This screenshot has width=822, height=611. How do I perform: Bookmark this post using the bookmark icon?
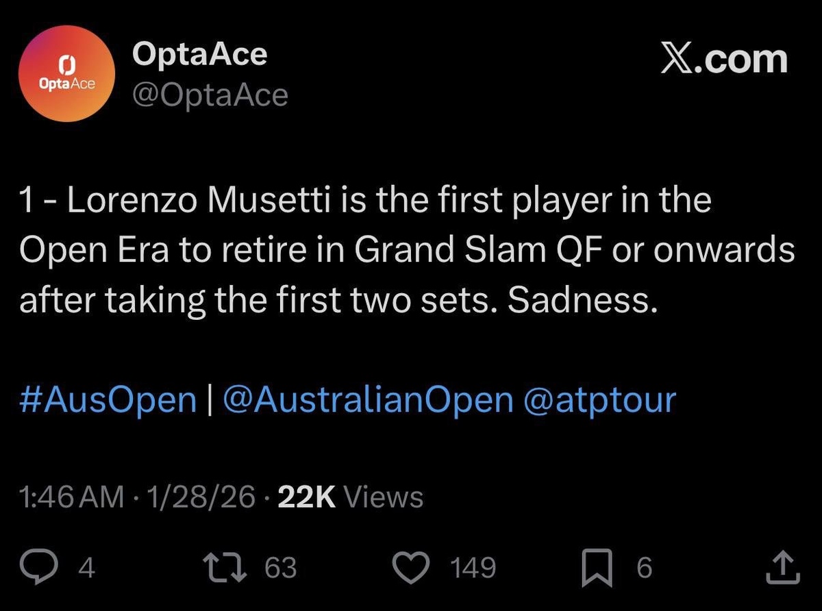tap(598, 568)
